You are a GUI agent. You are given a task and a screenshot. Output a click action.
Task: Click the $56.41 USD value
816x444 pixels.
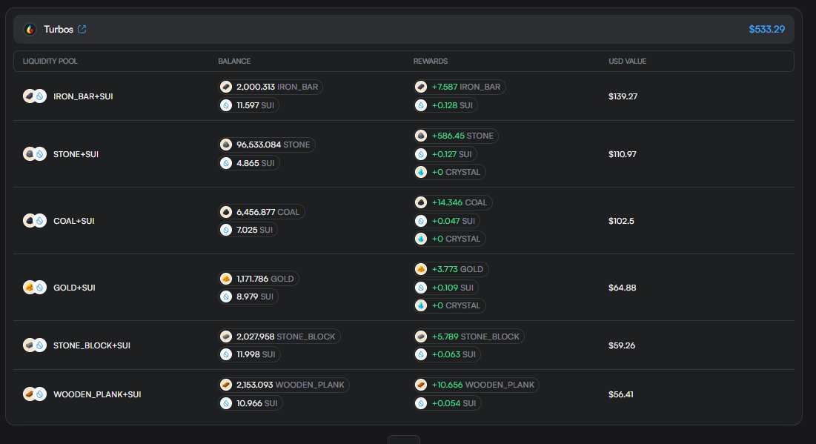click(x=621, y=394)
